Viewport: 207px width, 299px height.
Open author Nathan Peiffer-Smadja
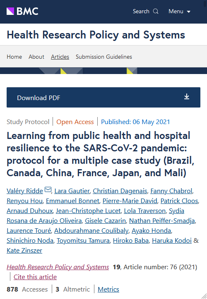162,220
